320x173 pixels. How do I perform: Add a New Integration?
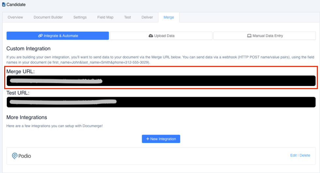(x=161, y=139)
